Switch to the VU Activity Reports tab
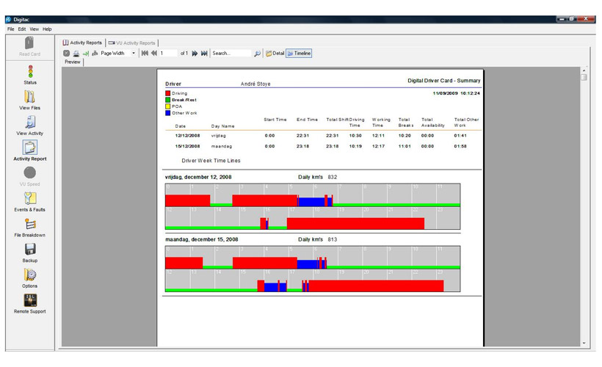This screenshot has width=602, height=367. point(132,43)
